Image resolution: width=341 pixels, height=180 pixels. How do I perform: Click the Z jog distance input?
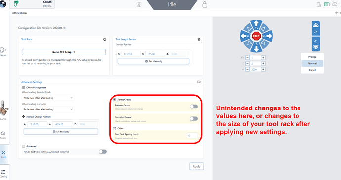coord(256,64)
